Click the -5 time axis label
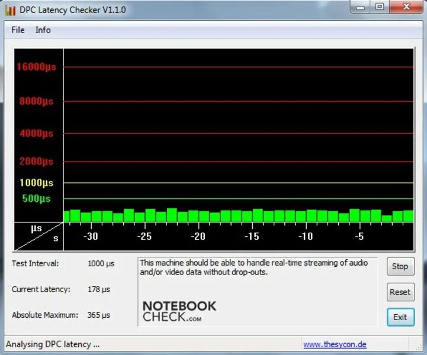The height and width of the screenshot is (355, 427). pos(359,237)
